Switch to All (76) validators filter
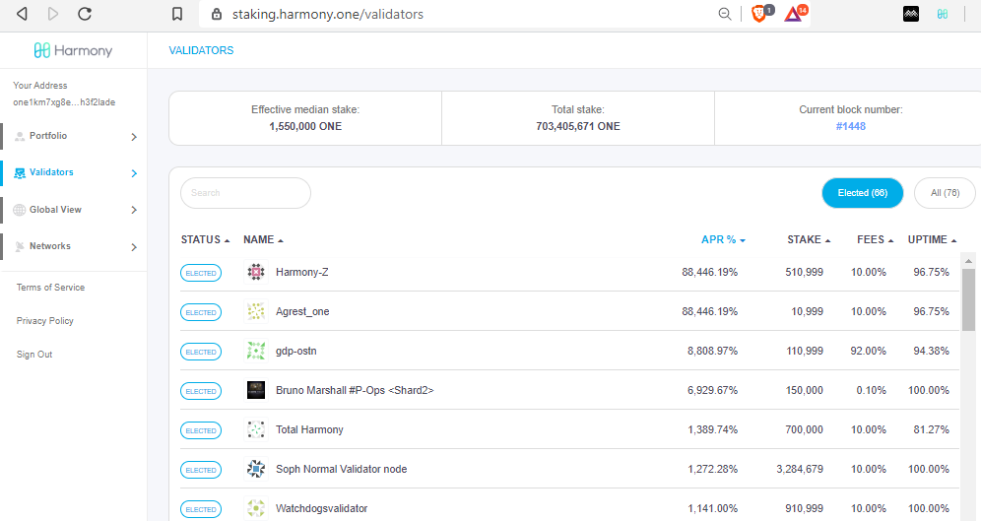981x521 pixels. click(945, 193)
